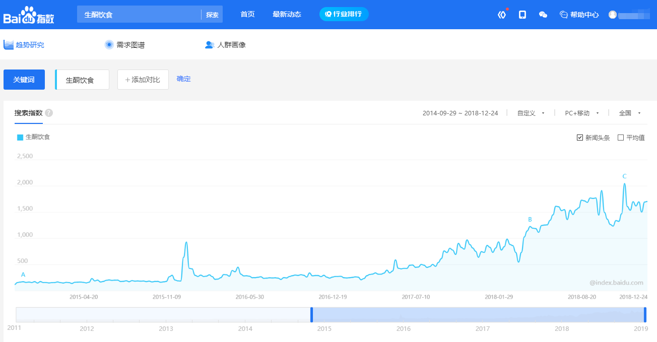The width and height of the screenshot is (657, 342).
Task: Click news marker B on the chart
Action: 530,220
